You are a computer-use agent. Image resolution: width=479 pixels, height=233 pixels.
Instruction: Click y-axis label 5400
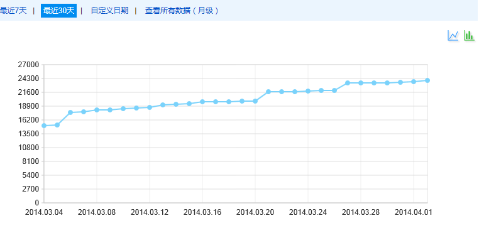[31, 175]
